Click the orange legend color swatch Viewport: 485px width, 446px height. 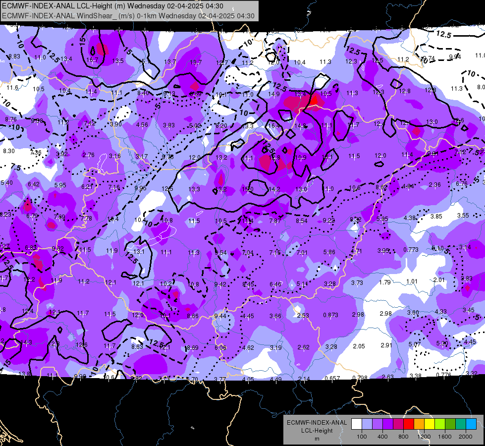(419, 424)
